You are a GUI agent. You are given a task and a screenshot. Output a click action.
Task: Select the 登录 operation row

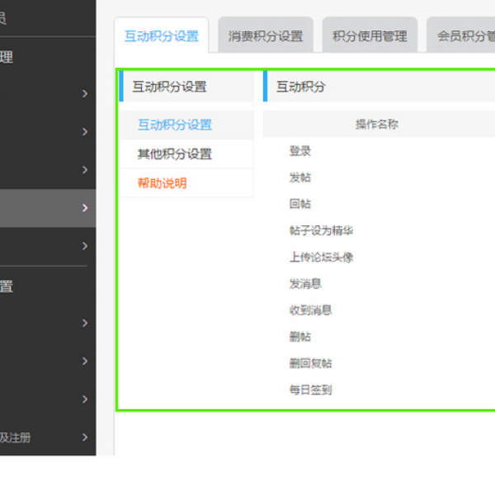pos(300,151)
